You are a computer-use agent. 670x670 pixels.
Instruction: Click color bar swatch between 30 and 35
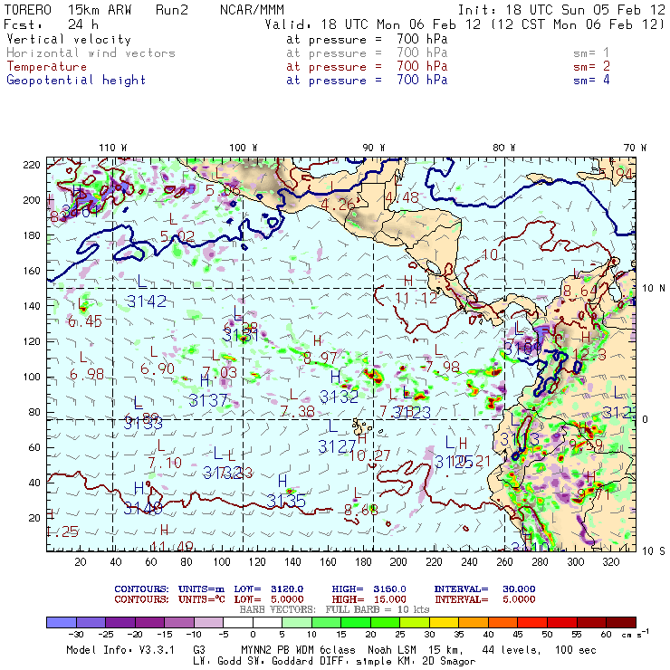click(x=444, y=623)
